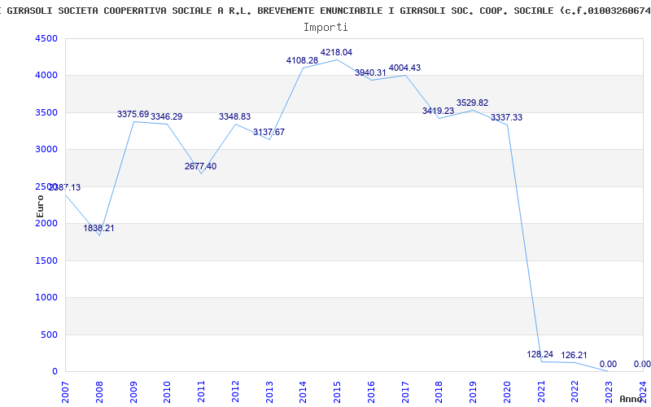Click the 2018 x-axis year label
651x407 pixels.
(x=439, y=392)
